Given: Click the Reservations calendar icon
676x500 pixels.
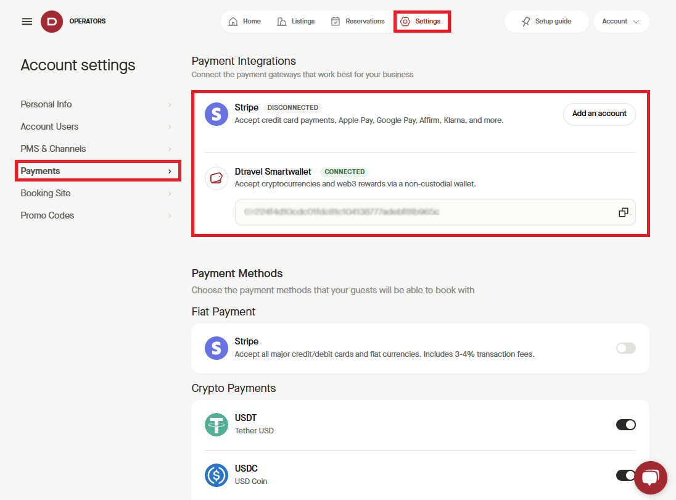Looking at the screenshot, I should (336, 22).
